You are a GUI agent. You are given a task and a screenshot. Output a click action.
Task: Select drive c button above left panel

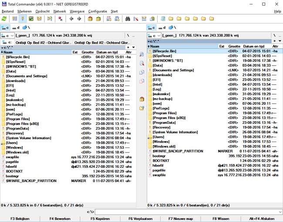[5, 27]
